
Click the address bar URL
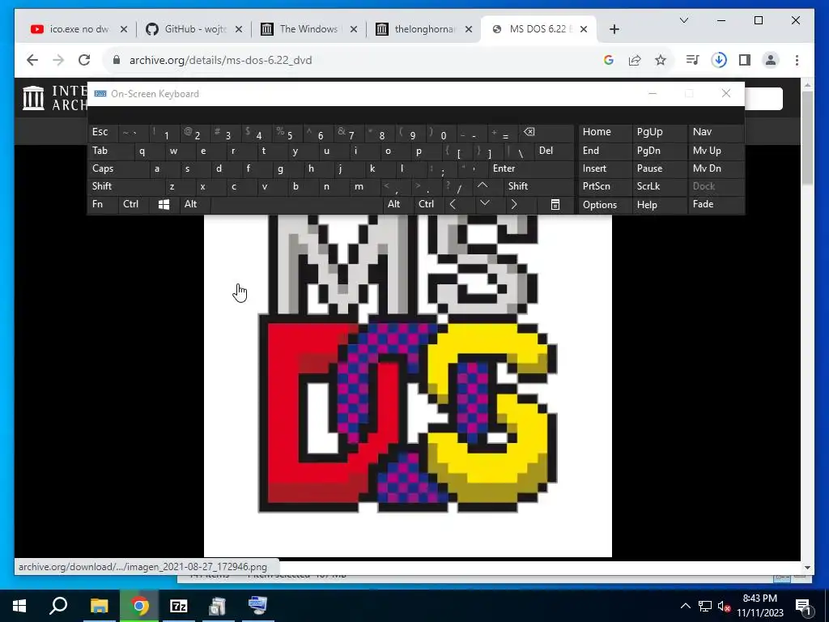click(x=220, y=60)
